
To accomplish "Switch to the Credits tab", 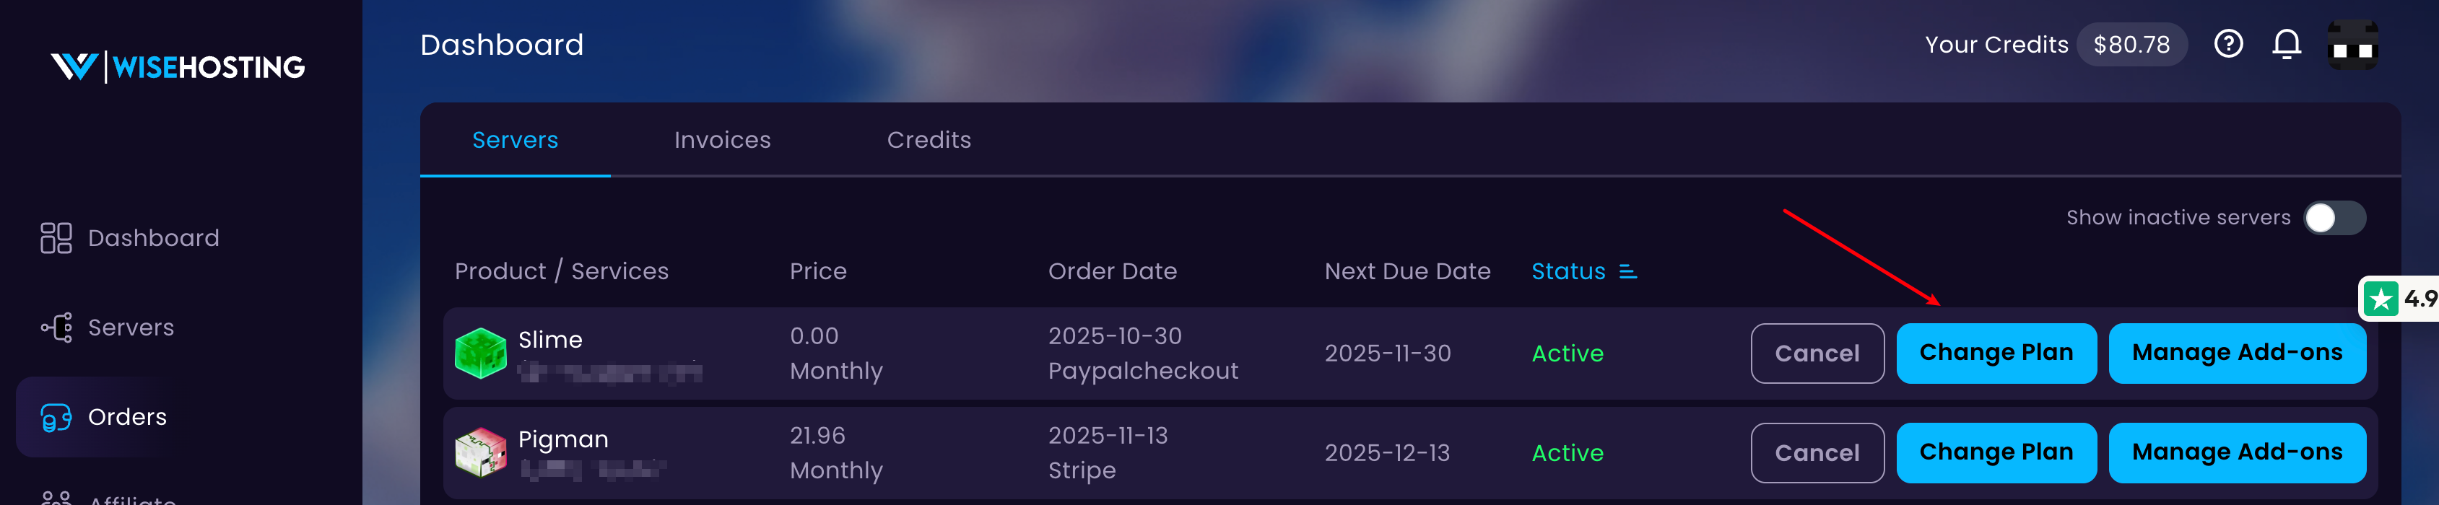I will [929, 140].
